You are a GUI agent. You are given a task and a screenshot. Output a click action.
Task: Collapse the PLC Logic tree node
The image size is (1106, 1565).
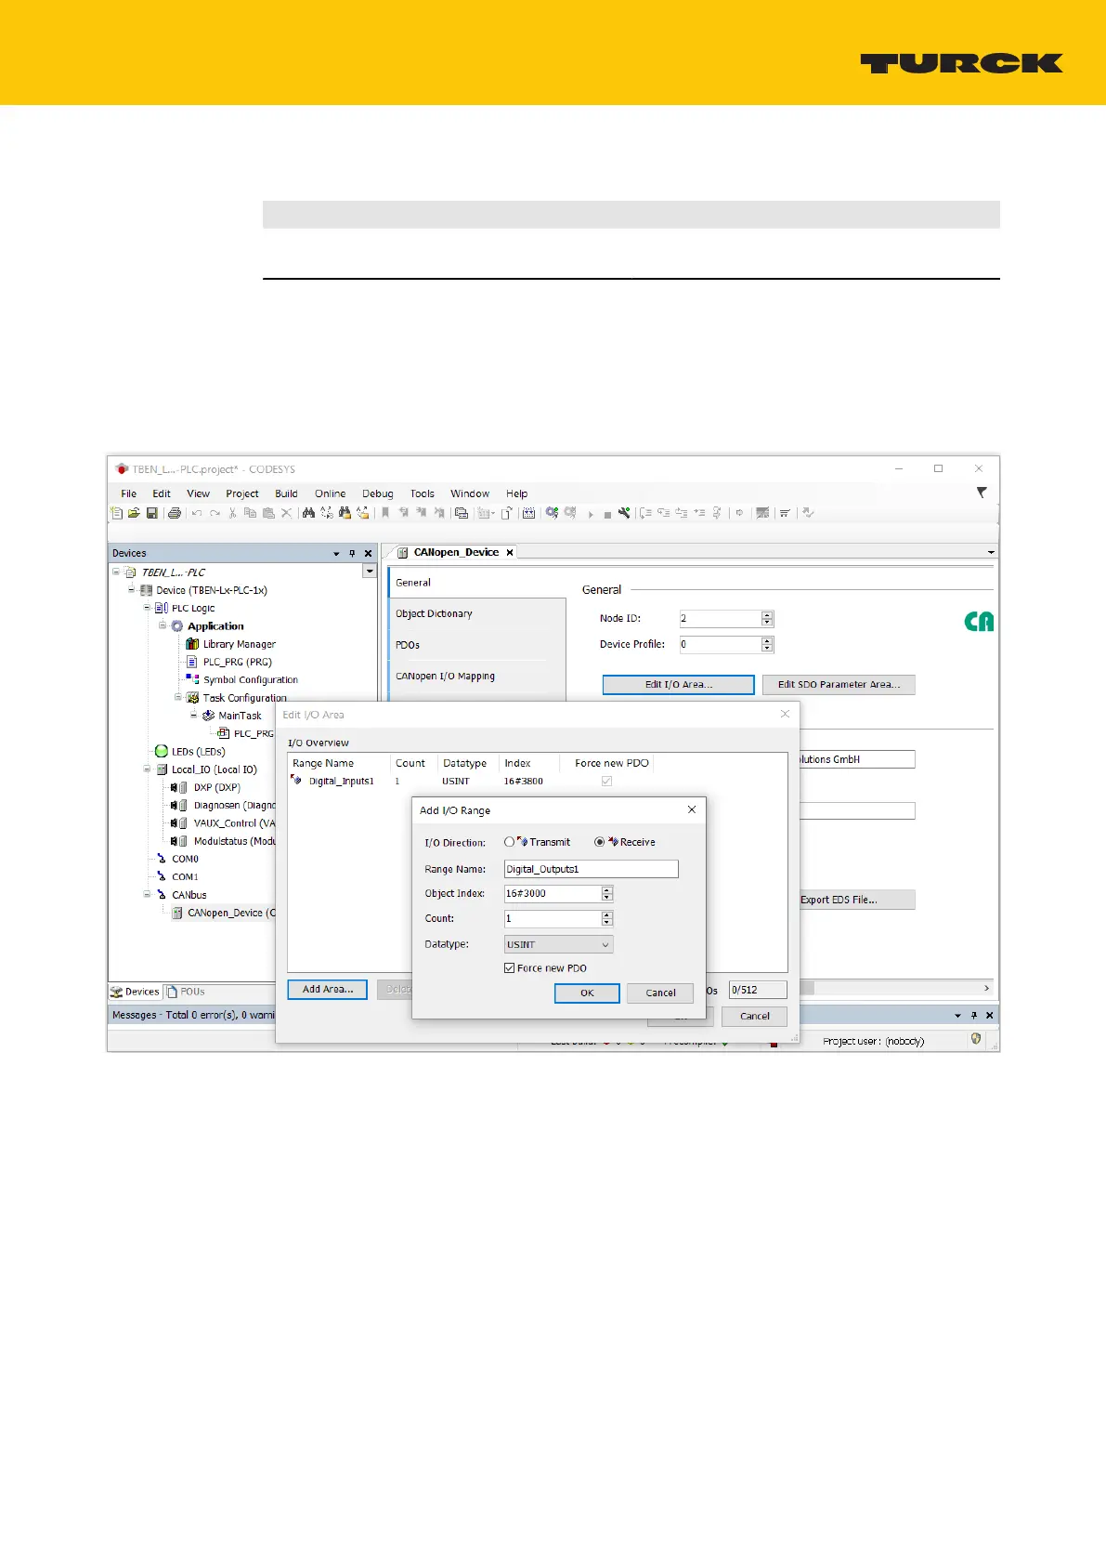pos(147,608)
